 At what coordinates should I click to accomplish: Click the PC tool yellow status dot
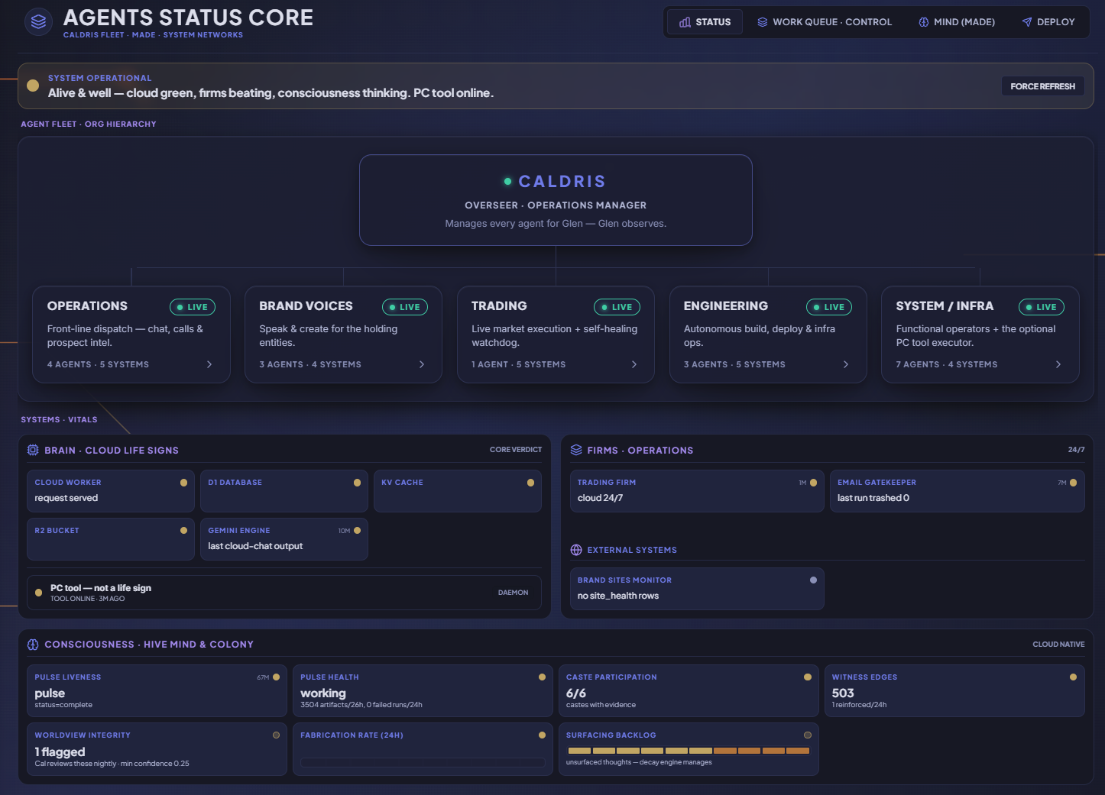(x=38, y=593)
